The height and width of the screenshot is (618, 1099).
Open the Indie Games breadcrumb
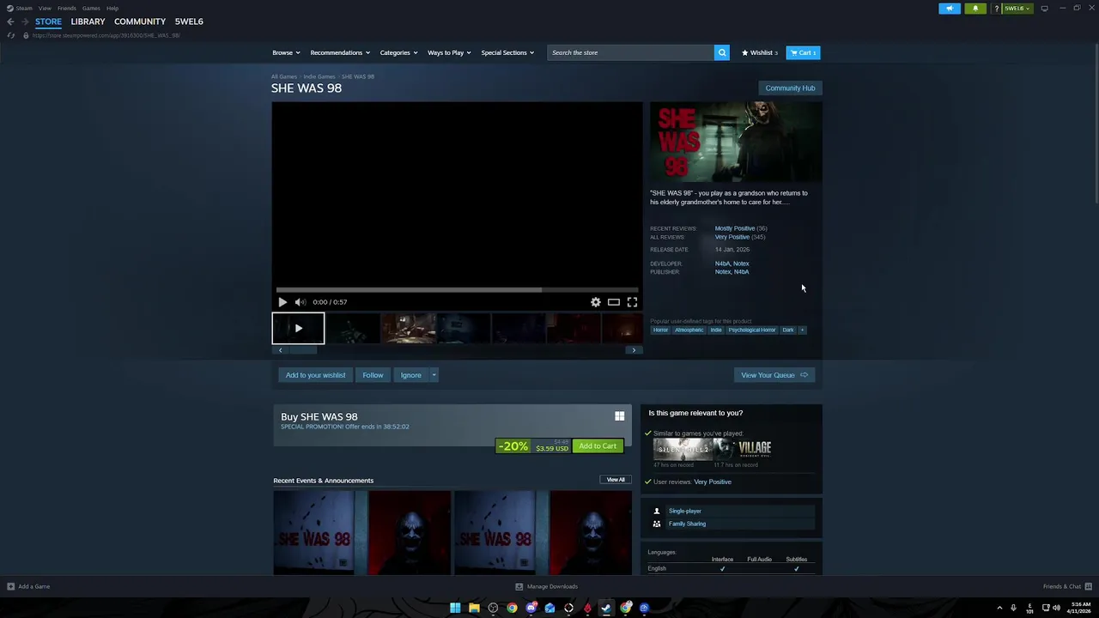click(319, 76)
